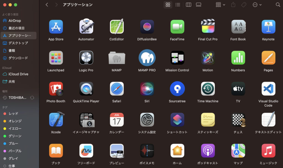The height and width of the screenshot is (168, 283).
Task: Open the Motion app icon
Action: pos(208,58)
